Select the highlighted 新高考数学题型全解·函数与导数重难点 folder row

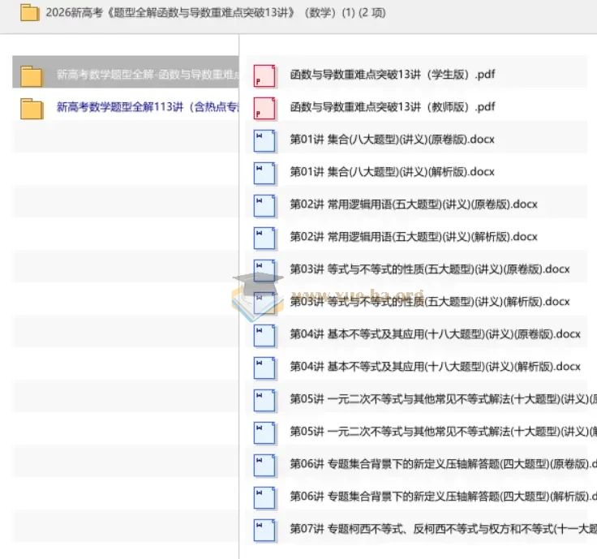click(126, 72)
